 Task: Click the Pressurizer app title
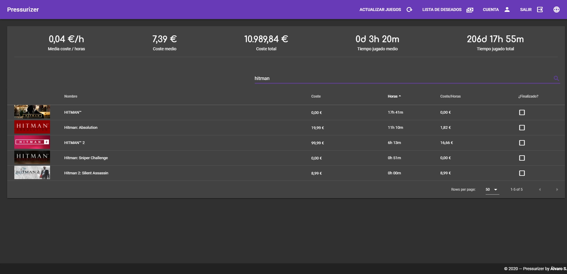[x=23, y=10]
